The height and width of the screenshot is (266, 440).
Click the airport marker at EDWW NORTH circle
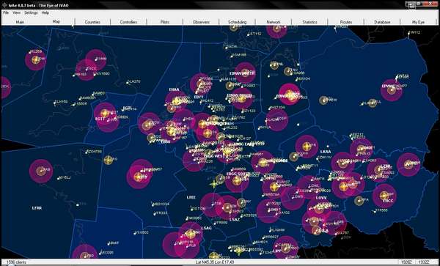245,73
